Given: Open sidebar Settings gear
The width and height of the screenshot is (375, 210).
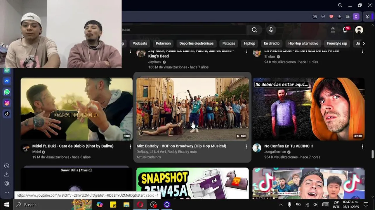Looking at the screenshot, I should [7, 183].
